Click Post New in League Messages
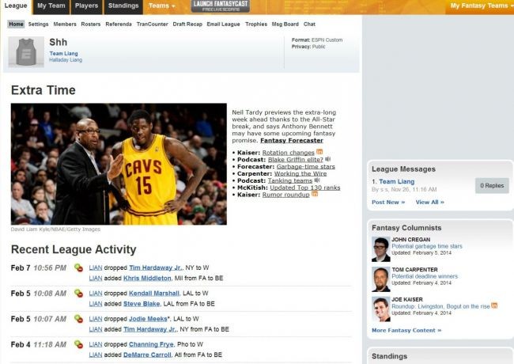The image size is (514, 364). click(388, 202)
